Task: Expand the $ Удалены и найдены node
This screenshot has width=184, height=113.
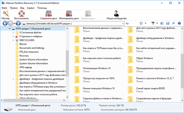Action: coord(13,36)
